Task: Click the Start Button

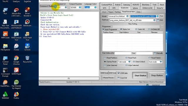Action: (140, 75)
